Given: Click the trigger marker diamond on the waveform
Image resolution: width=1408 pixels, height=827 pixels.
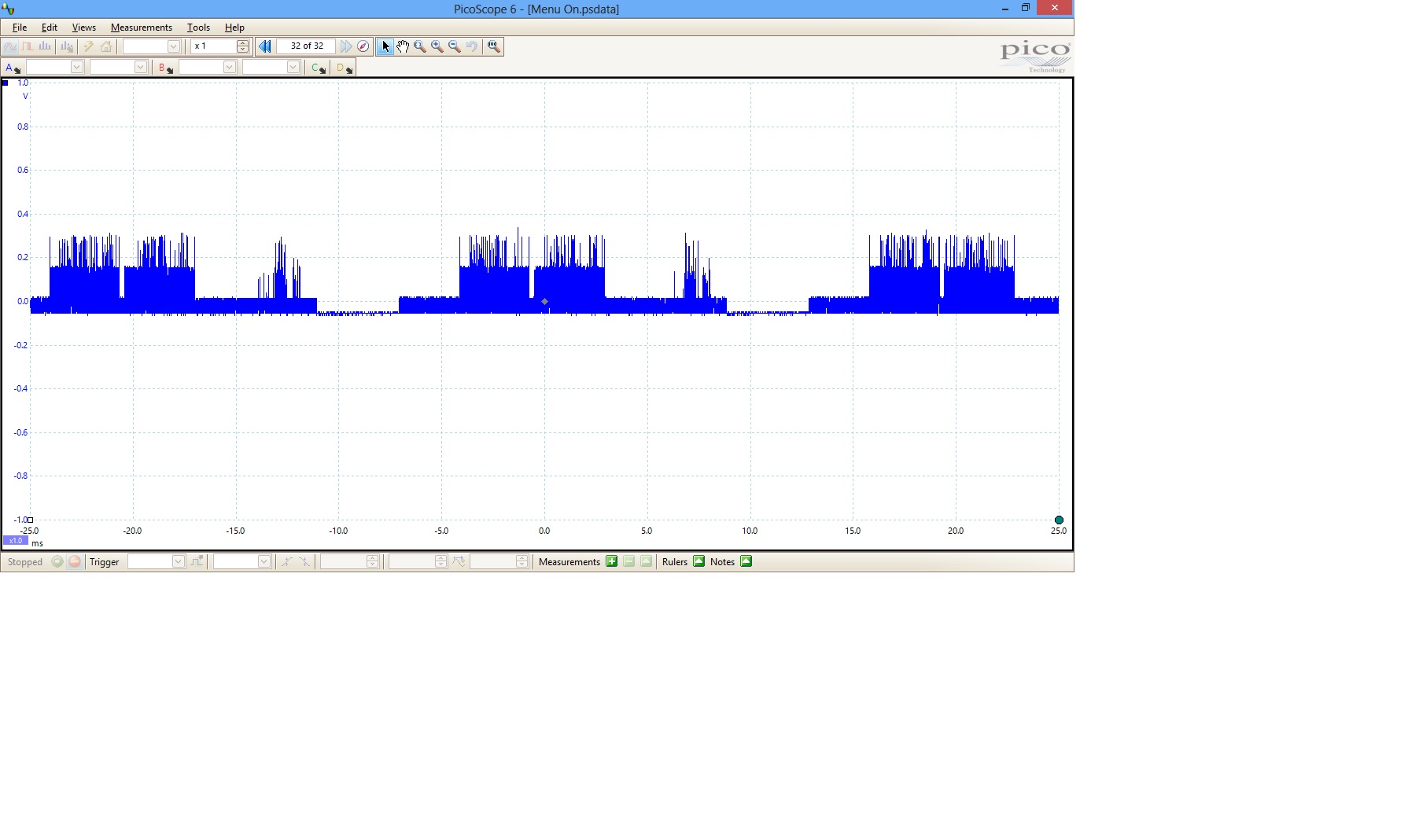Looking at the screenshot, I should [544, 302].
